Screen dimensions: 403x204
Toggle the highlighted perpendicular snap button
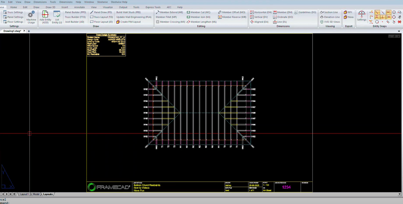coord(382,17)
